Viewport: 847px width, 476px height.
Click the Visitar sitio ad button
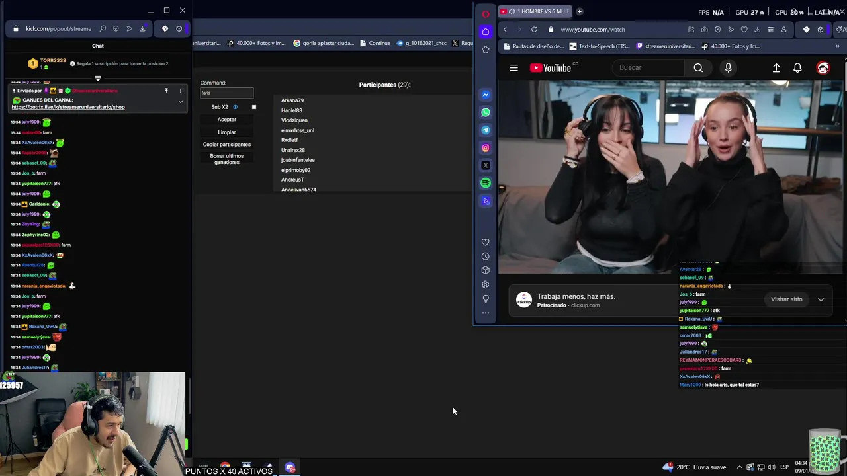coord(786,299)
